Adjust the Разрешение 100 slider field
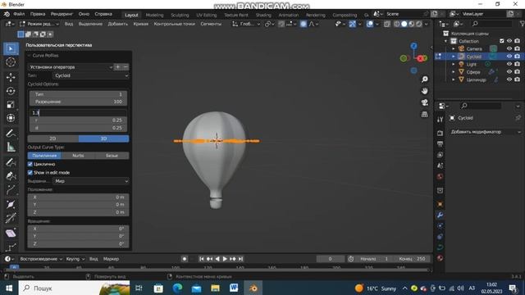 point(78,102)
